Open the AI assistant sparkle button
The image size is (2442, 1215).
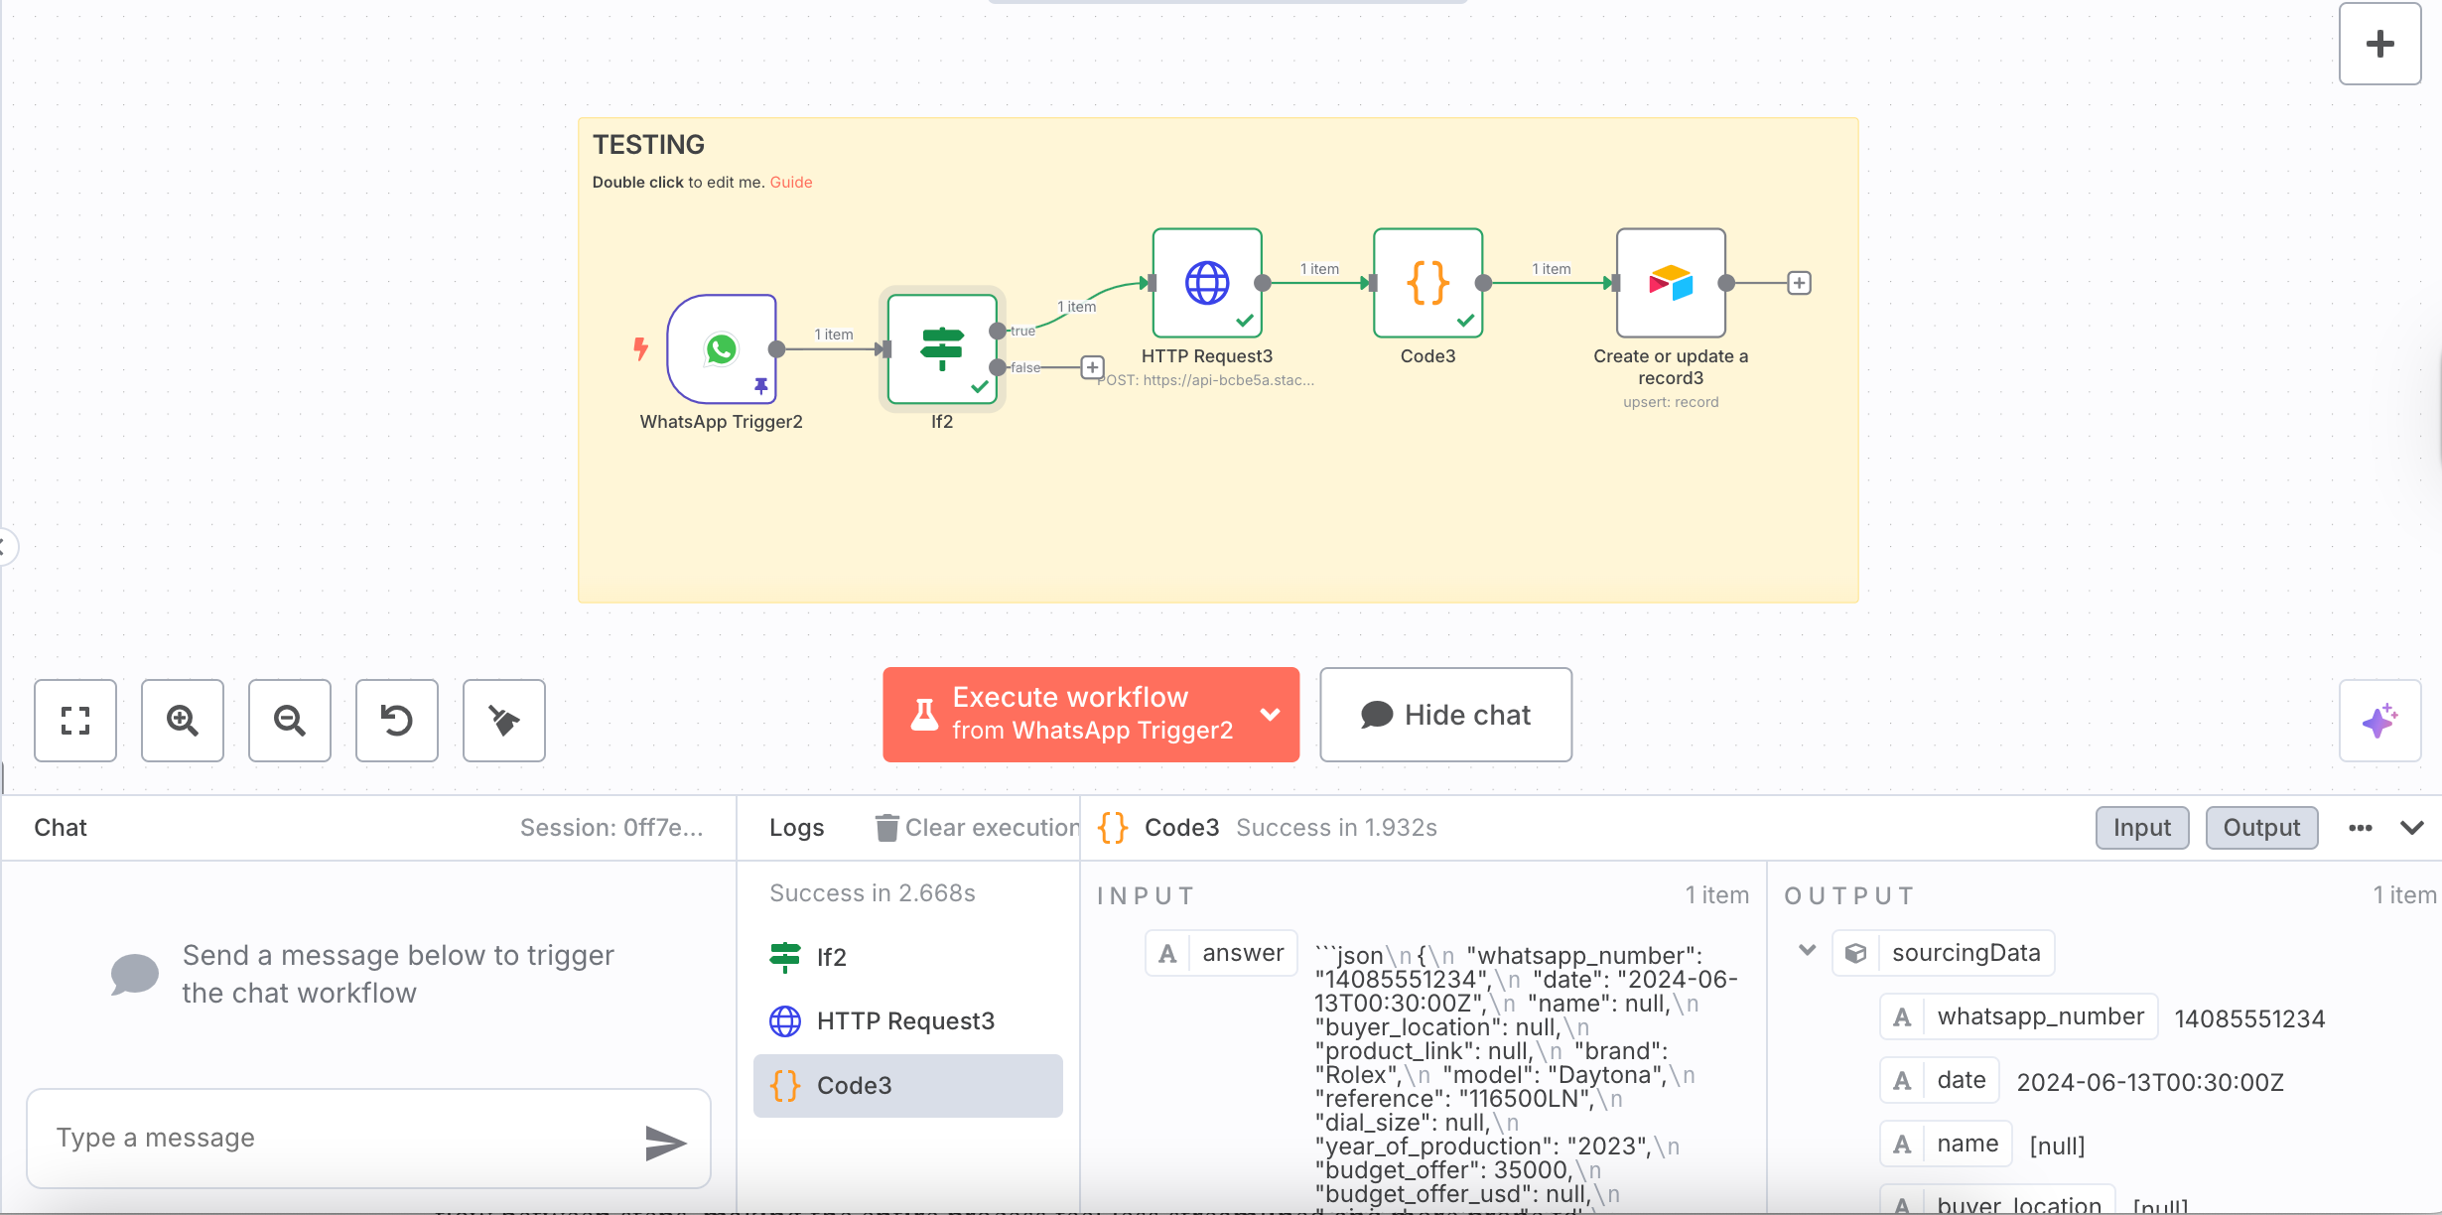click(x=2379, y=721)
